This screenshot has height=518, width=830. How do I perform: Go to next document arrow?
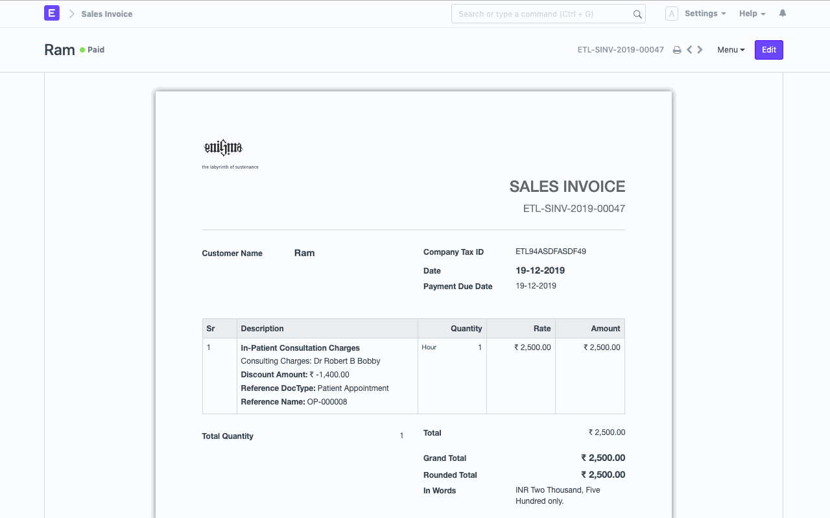point(700,49)
